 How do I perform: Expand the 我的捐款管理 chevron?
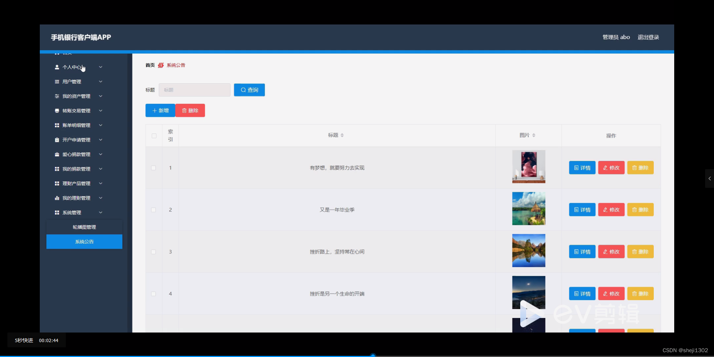tap(100, 168)
